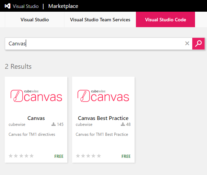Open the Canvas extension title
This screenshot has height=175, width=207.
(36, 118)
